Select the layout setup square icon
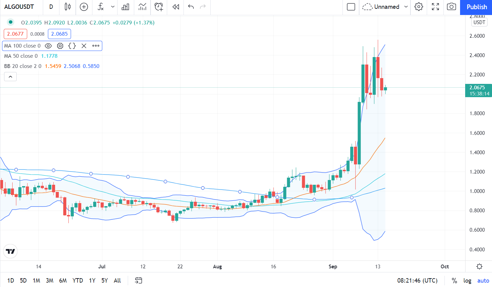The height and width of the screenshot is (287, 492). click(351, 7)
